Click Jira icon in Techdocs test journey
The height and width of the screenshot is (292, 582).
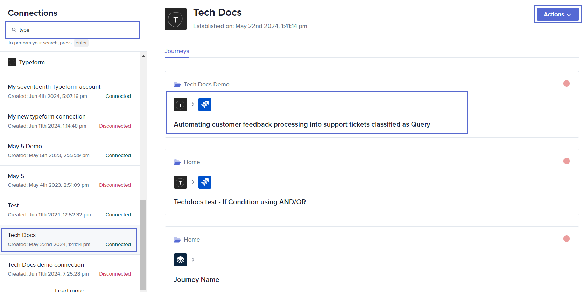point(205,182)
